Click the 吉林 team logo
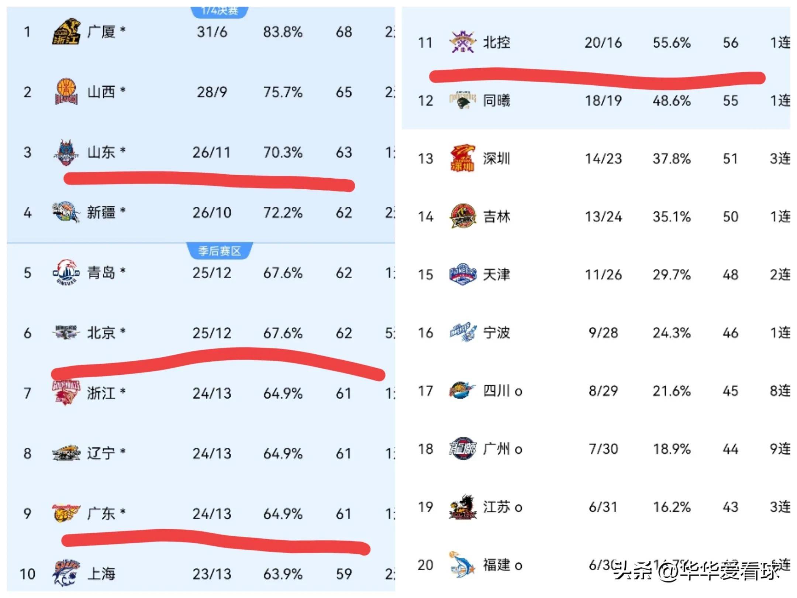This screenshot has height=598, width=797. [x=463, y=216]
